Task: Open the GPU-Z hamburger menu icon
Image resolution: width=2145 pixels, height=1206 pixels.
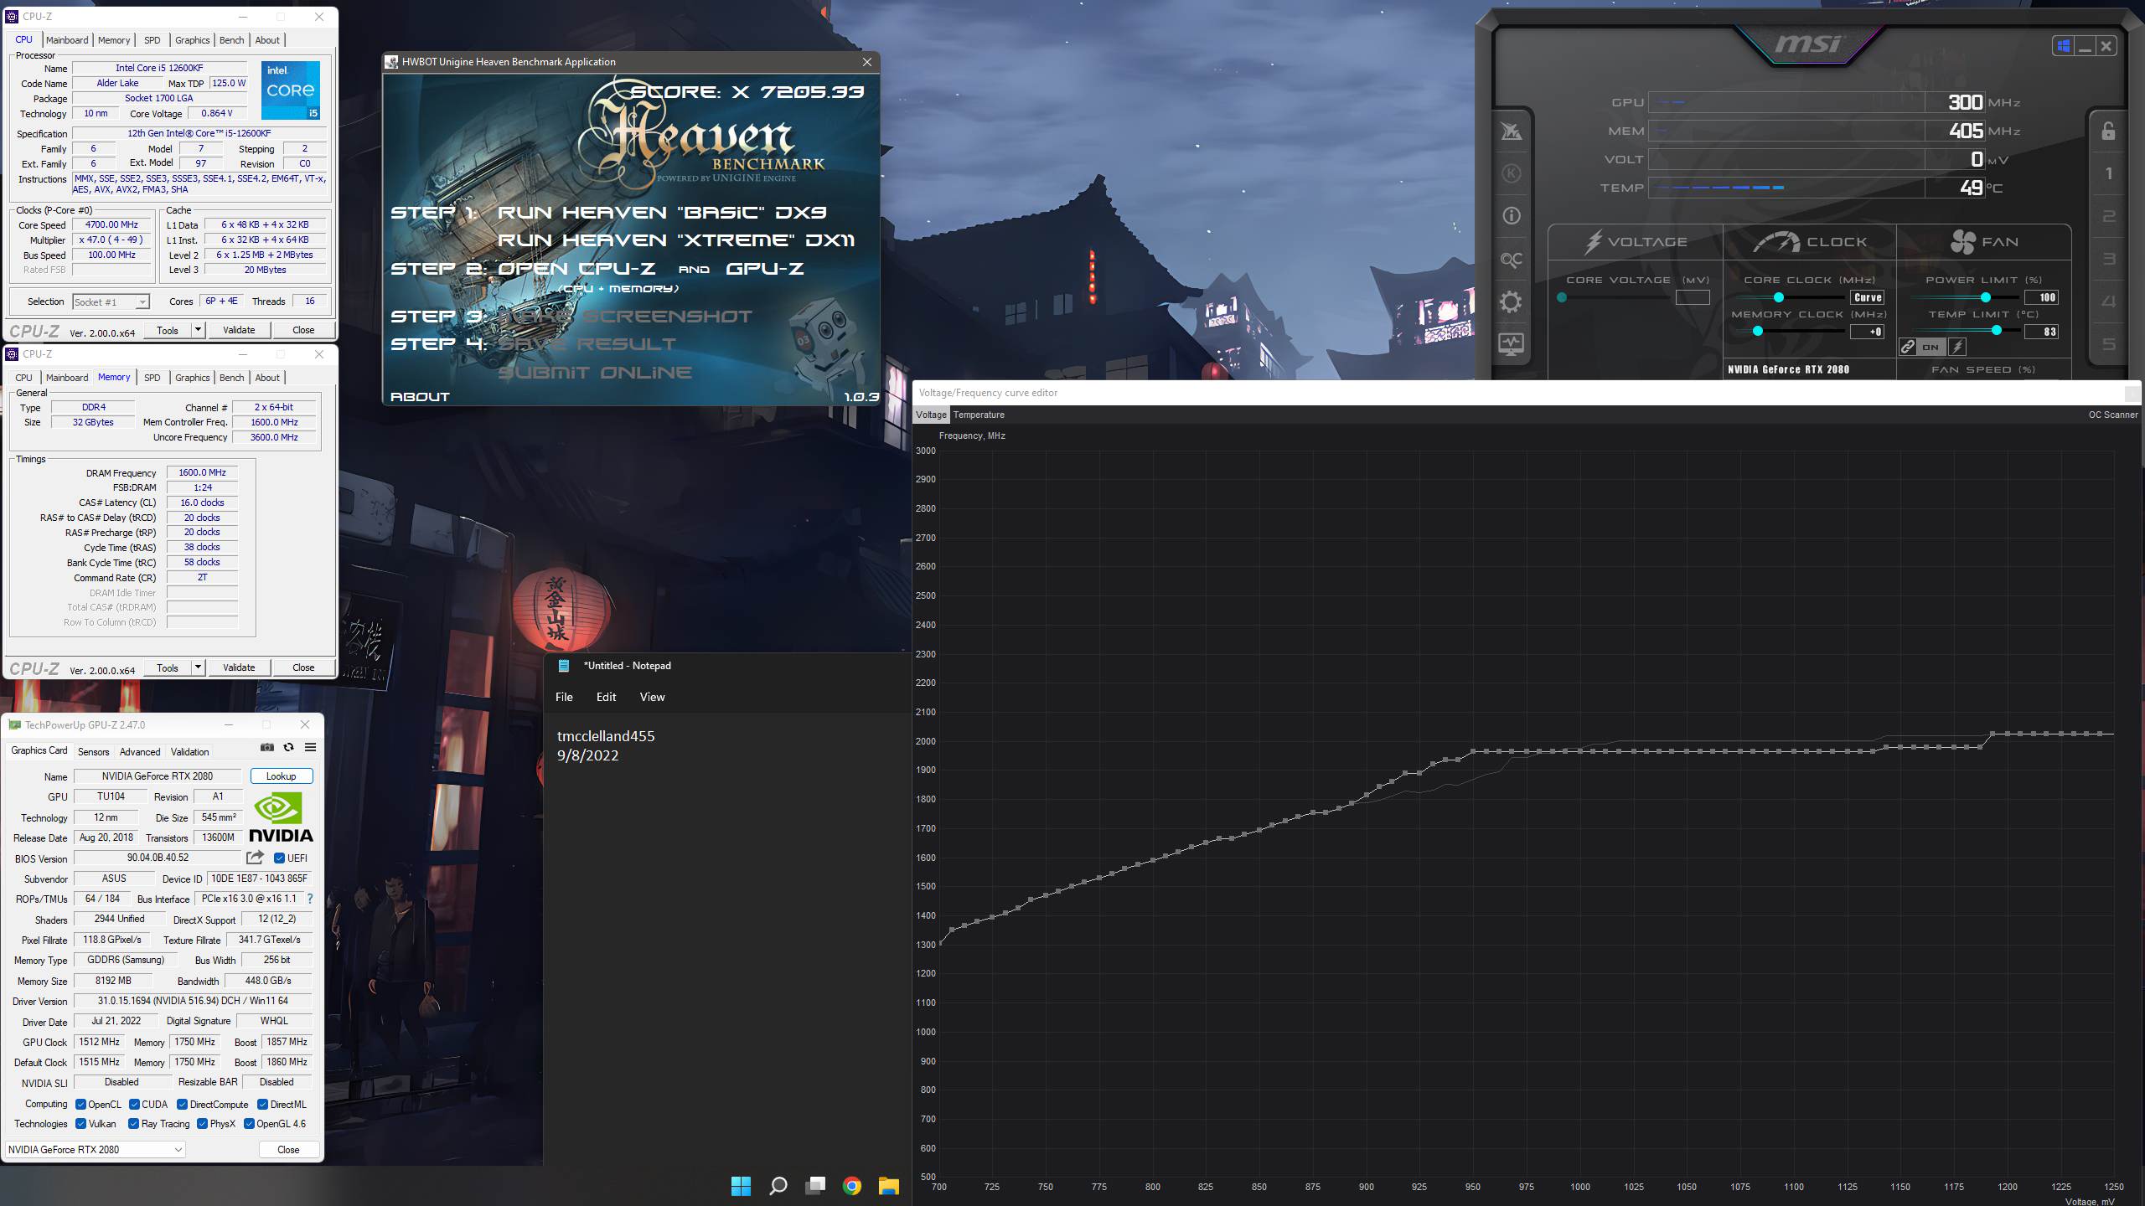Action: [310, 747]
